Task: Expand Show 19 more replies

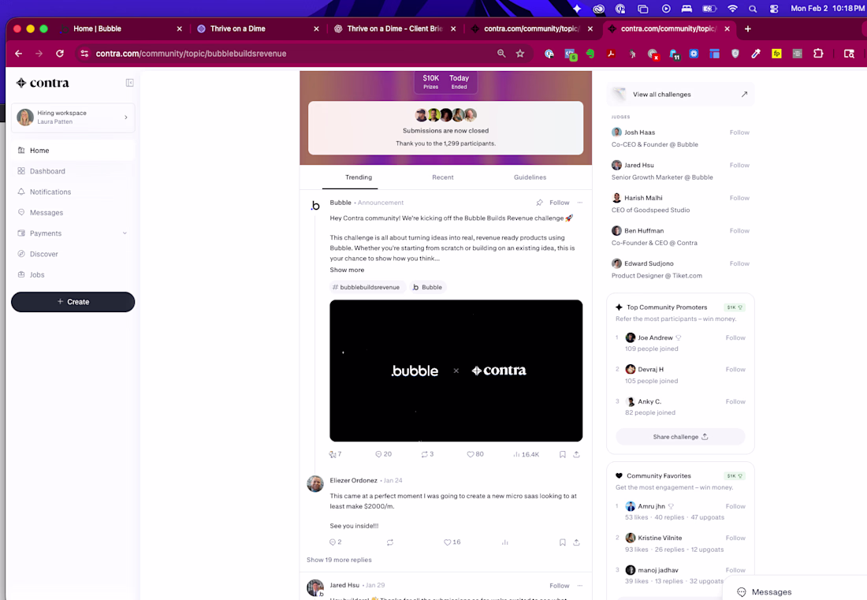Action: (x=339, y=561)
